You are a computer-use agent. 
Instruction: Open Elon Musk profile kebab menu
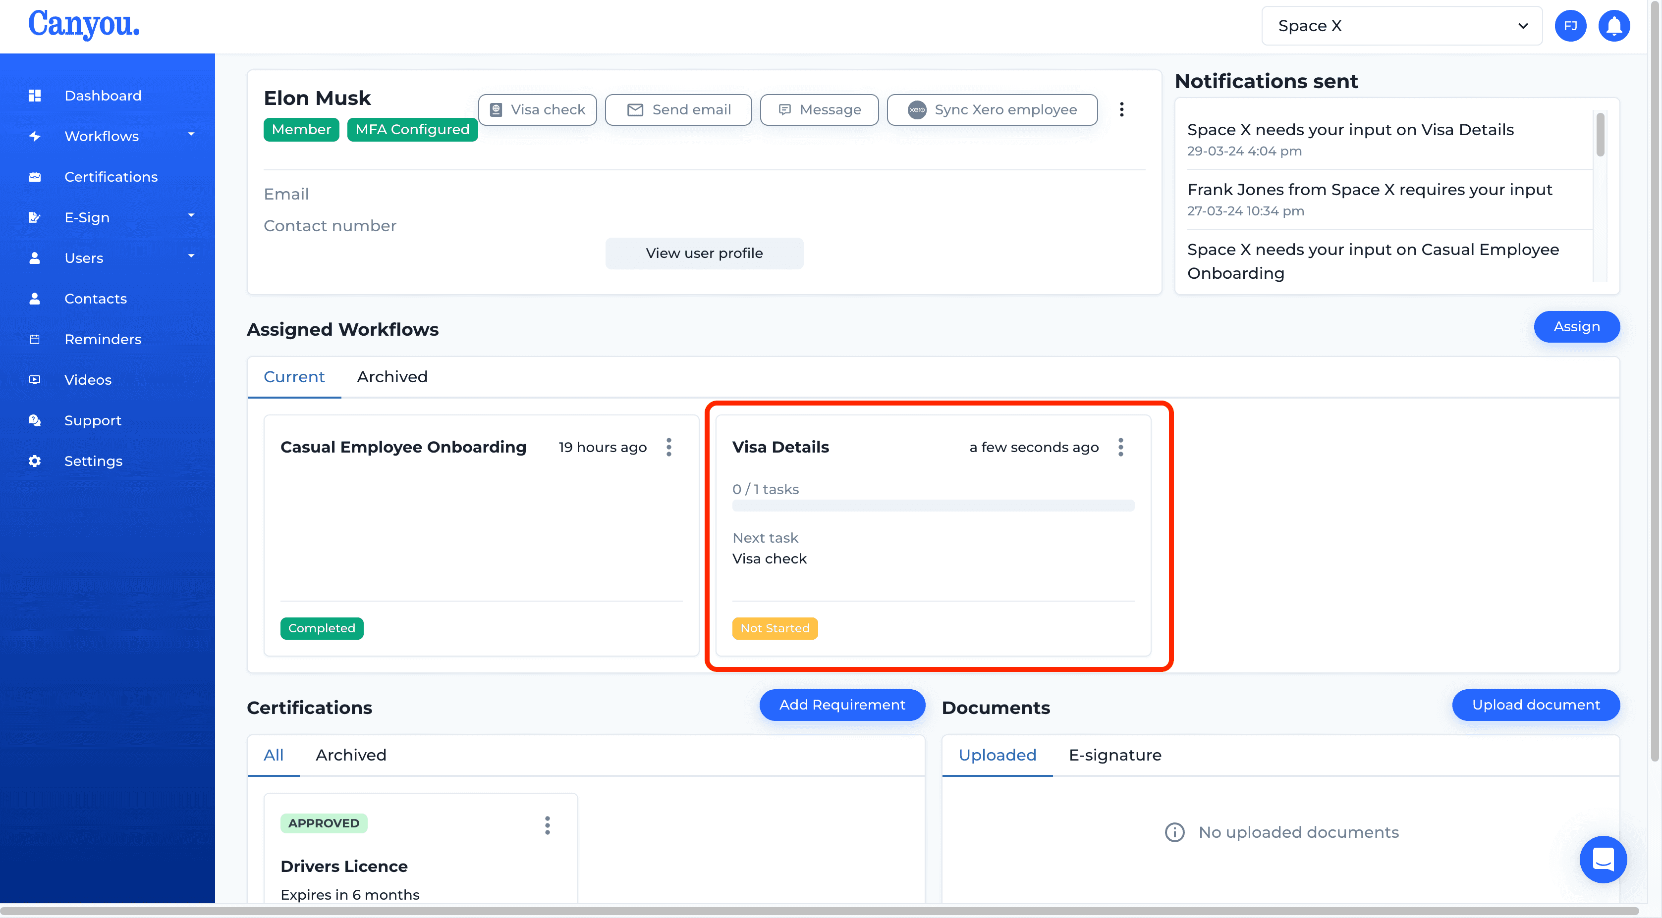pos(1122,109)
